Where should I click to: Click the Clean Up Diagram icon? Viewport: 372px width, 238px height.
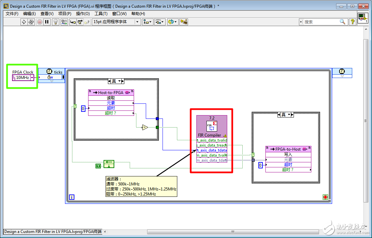click(x=183, y=22)
